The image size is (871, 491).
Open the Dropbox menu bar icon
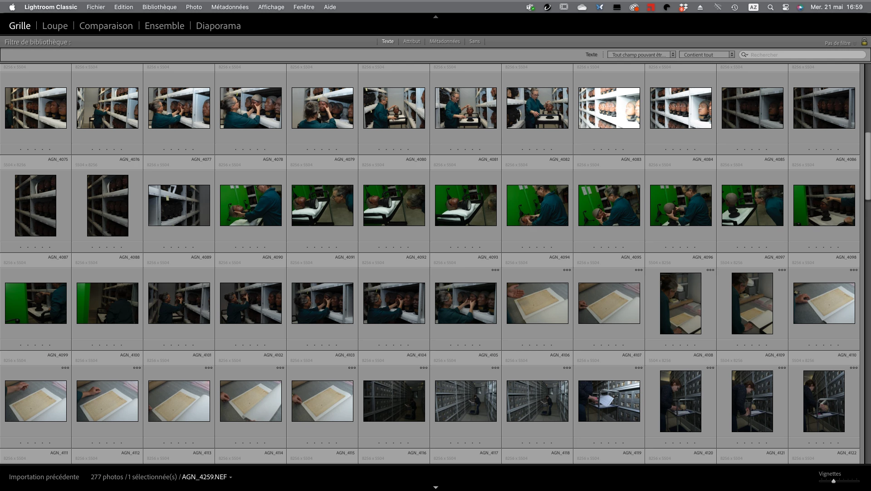click(x=683, y=7)
